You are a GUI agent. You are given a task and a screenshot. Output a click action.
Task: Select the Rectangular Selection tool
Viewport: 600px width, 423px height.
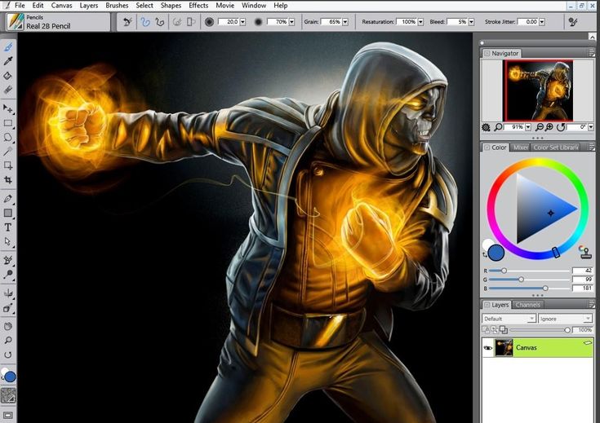(x=8, y=123)
